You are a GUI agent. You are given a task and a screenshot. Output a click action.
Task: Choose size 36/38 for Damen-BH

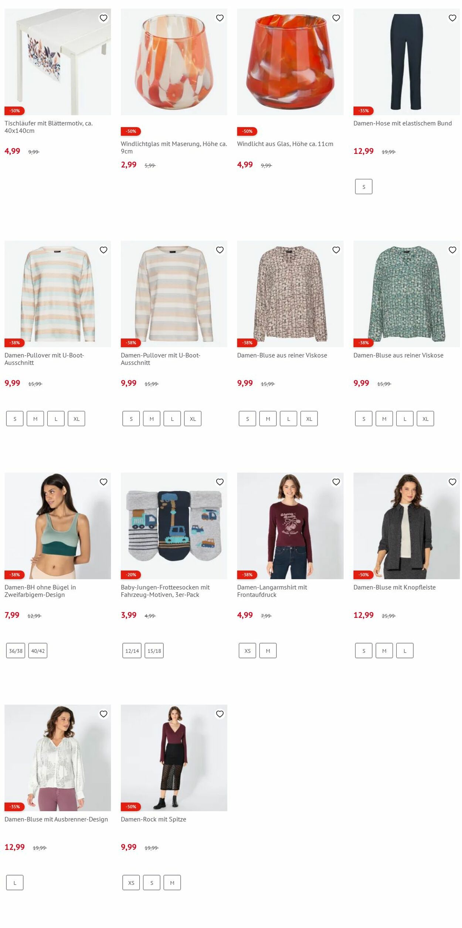[16, 651]
